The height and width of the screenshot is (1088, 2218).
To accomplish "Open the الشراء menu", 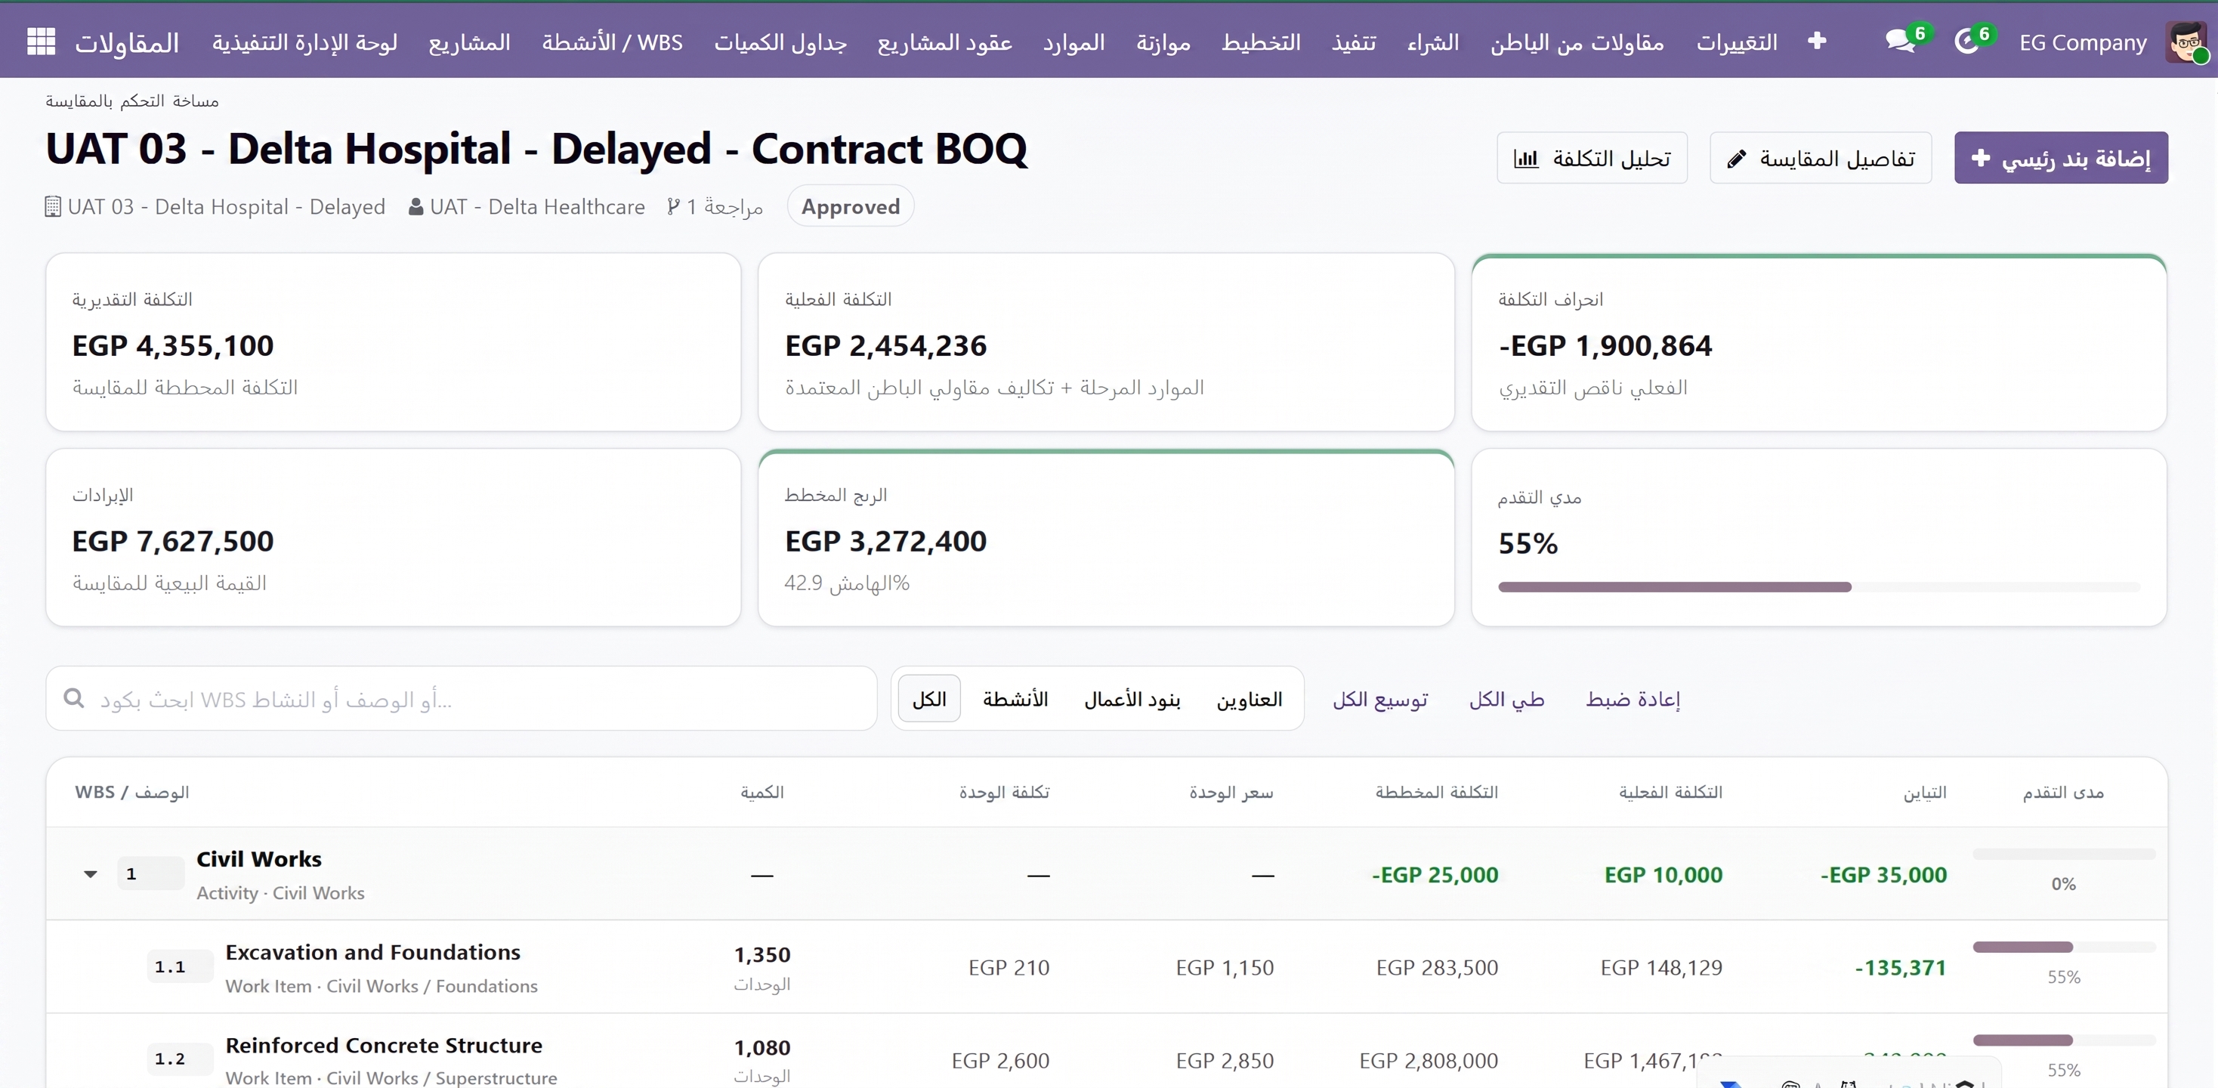I will tap(1433, 42).
